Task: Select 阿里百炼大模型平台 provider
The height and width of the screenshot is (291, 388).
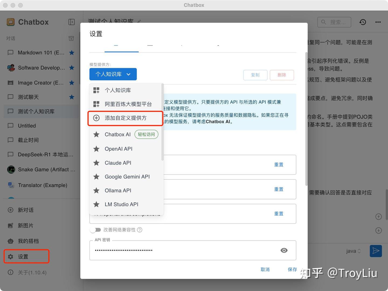Action: tap(129, 104)
